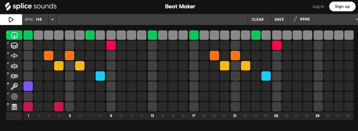Disable toms on step 24
The width and height of the screenshot is (358, 131).
266,76
